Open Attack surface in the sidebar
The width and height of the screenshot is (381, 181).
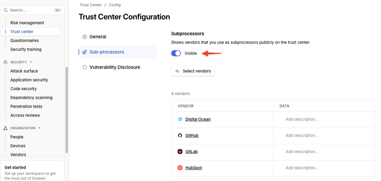pyautogui.click(x=24, y=71)
